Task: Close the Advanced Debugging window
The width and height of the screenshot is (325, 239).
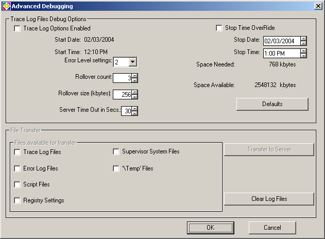Action: pyautogui.click(x=318, y=6)
